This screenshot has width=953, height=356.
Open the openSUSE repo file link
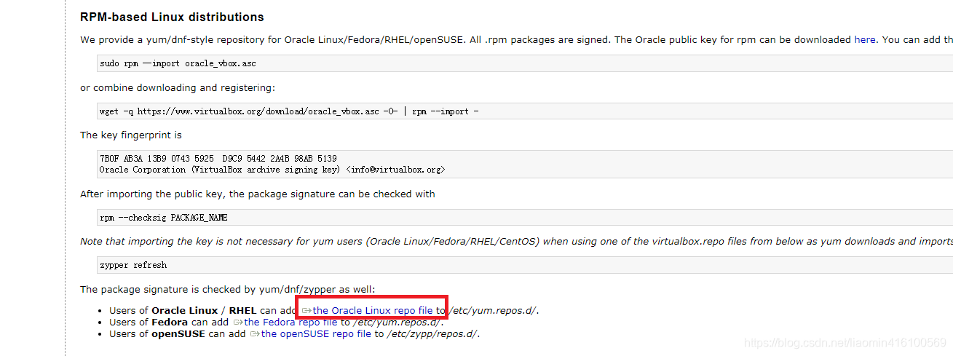click(x=316, y=333)
